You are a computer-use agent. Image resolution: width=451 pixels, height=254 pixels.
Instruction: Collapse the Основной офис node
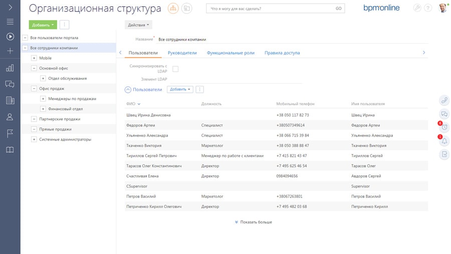pos(34,68)
